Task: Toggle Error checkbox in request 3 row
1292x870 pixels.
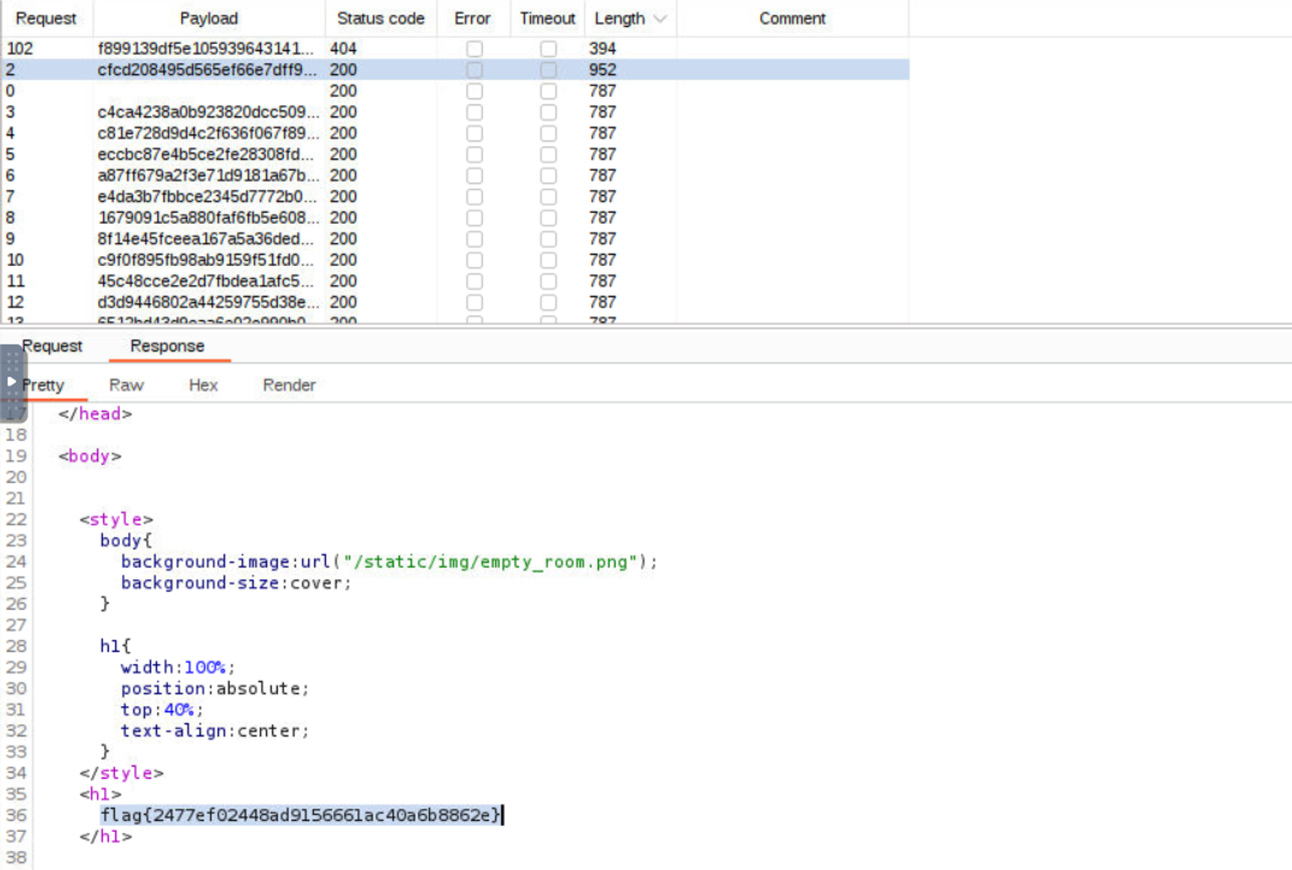Action: click(475, 112)
